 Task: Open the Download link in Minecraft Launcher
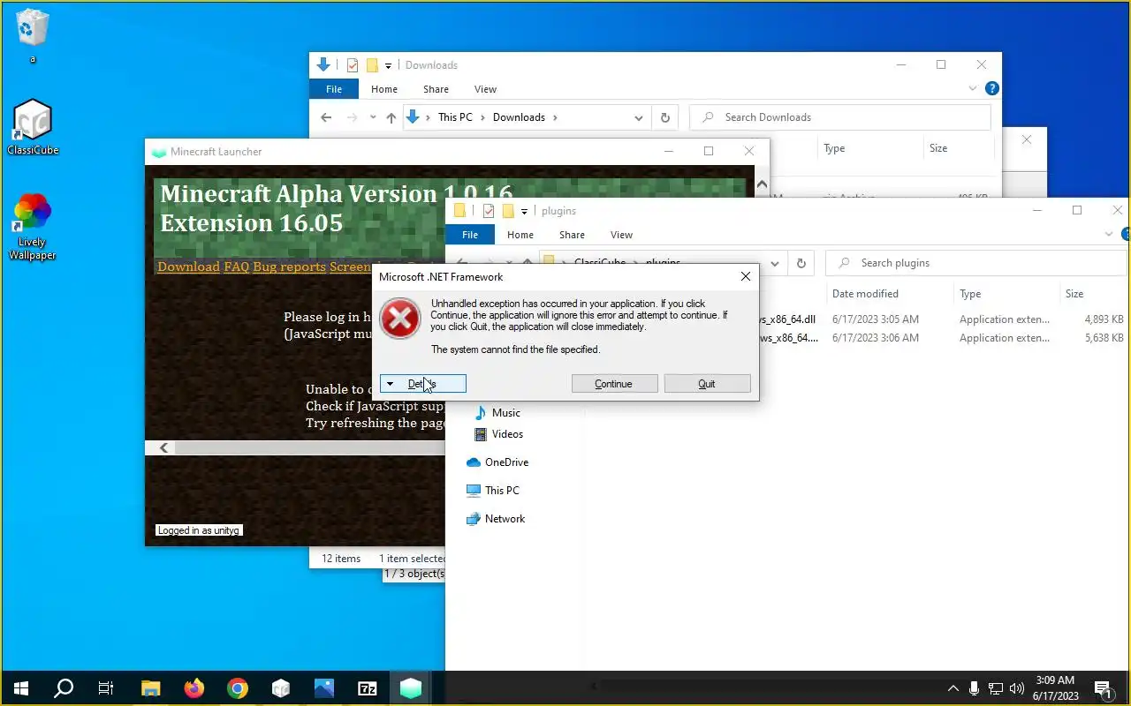click(188, 267)
